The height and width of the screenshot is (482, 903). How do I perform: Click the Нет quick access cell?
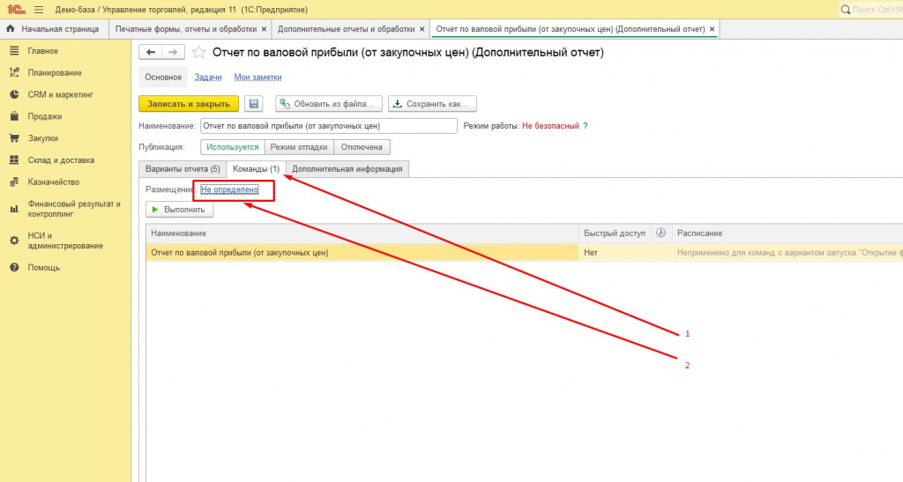[615, 253]
